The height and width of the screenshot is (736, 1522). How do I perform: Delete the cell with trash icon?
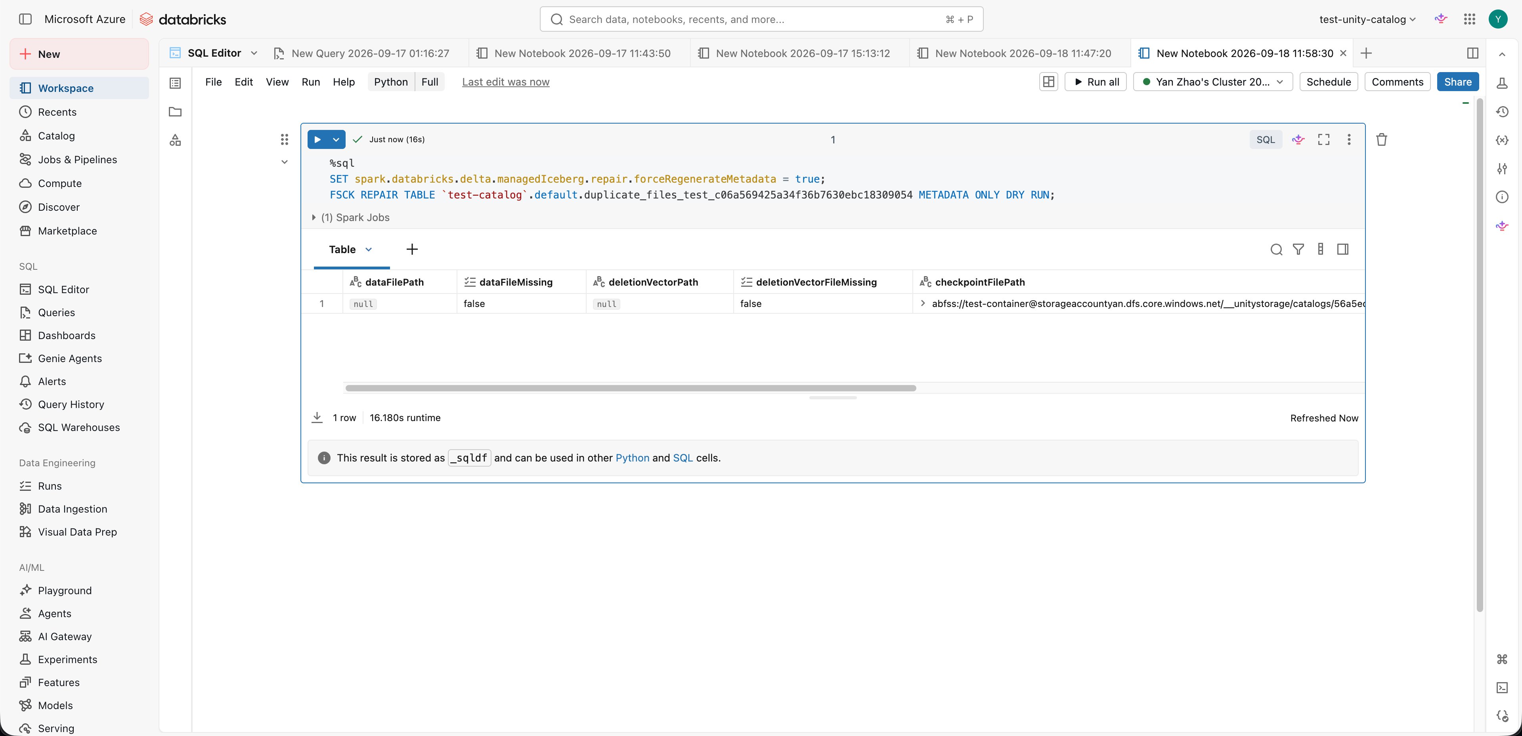click(1381, 139)
